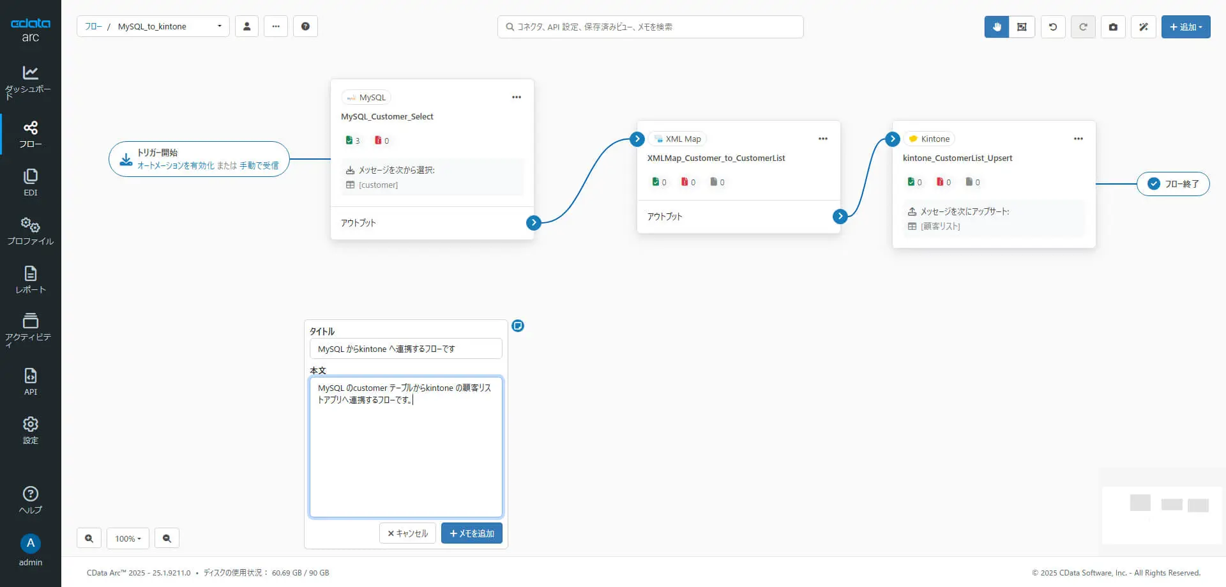Cancel the memo with キャンセル button

coord(407,533)
